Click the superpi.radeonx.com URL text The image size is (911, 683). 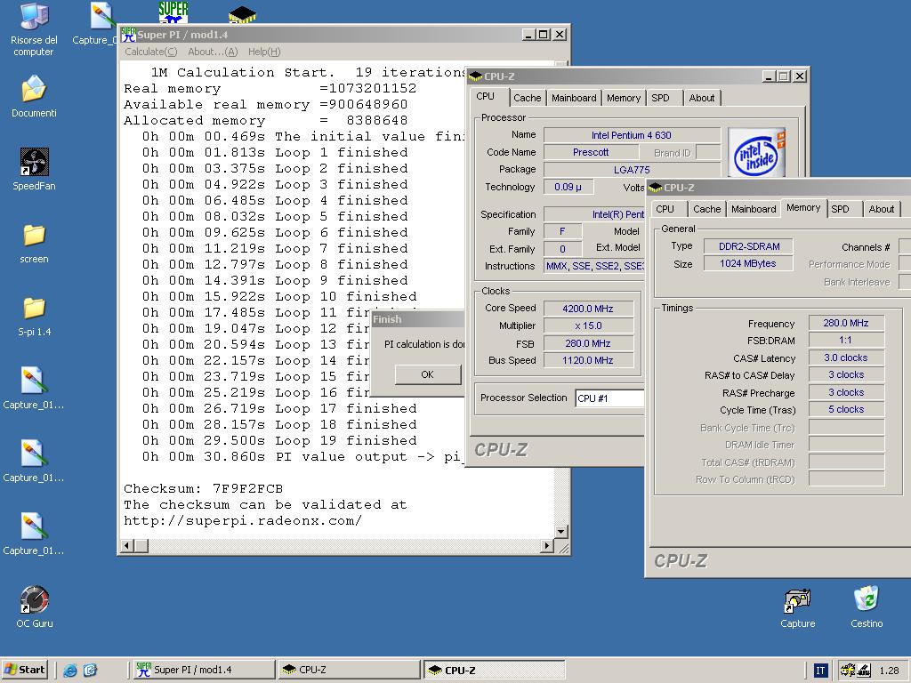pos(243,520)
